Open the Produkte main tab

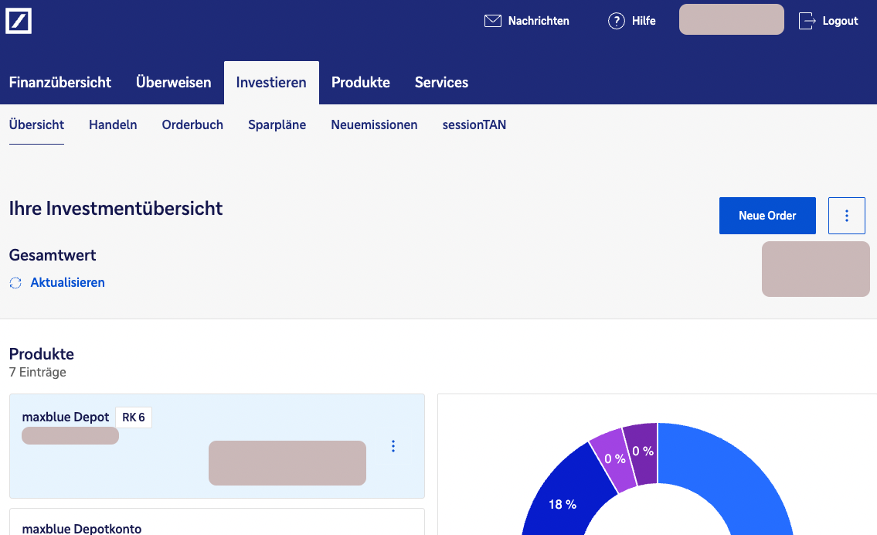360,82
